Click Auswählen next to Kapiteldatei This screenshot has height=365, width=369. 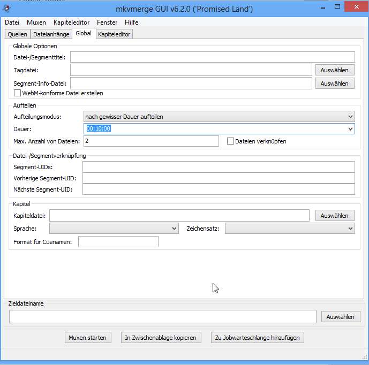coord(335,216)
